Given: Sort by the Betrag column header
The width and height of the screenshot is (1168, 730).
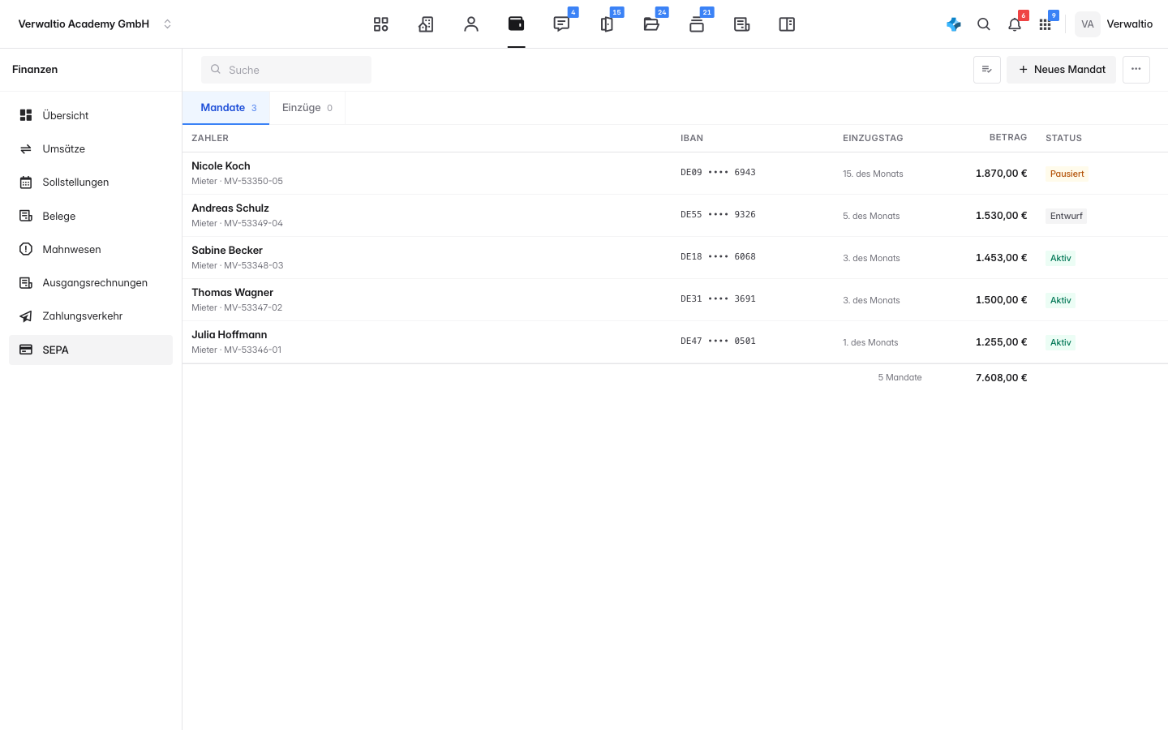Looking at the screenshot, I should tap(1008, 138).
